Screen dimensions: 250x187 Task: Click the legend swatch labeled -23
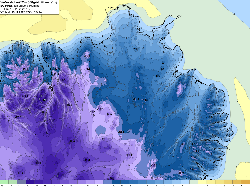pyautogui.click(x=4, y=182)
